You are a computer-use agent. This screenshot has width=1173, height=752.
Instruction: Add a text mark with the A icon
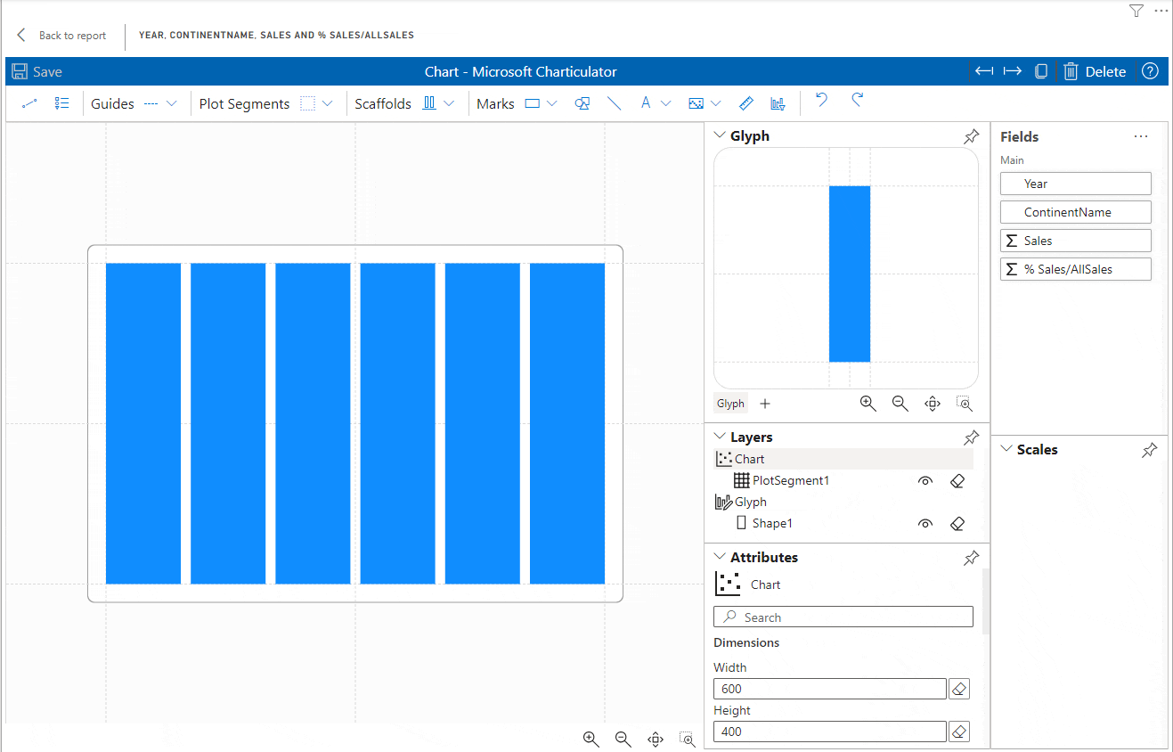click(x=645, y=103)
